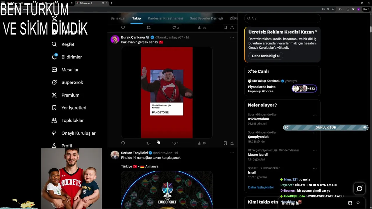
Task: Open Yer İşaretleri bookmarks page
Action: click(x=69, y=108)
